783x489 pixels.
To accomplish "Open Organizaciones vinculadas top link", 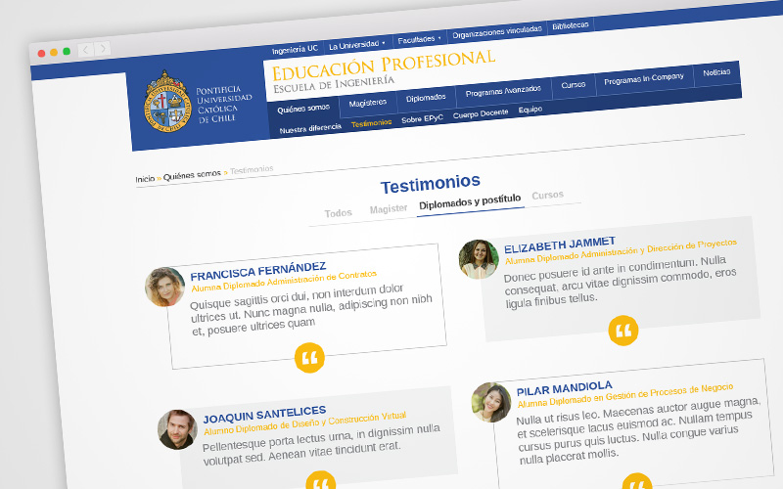I will coord(497,32).
